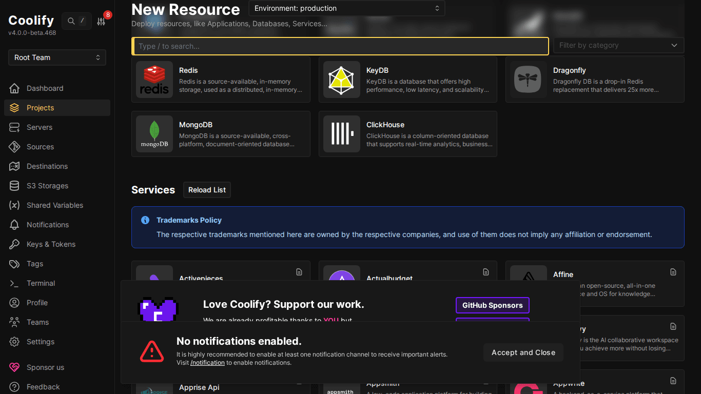This screenshot has width=701, height=394.
Task: Pick the MongoDB leaf logo
Action: tap(154, 134)
